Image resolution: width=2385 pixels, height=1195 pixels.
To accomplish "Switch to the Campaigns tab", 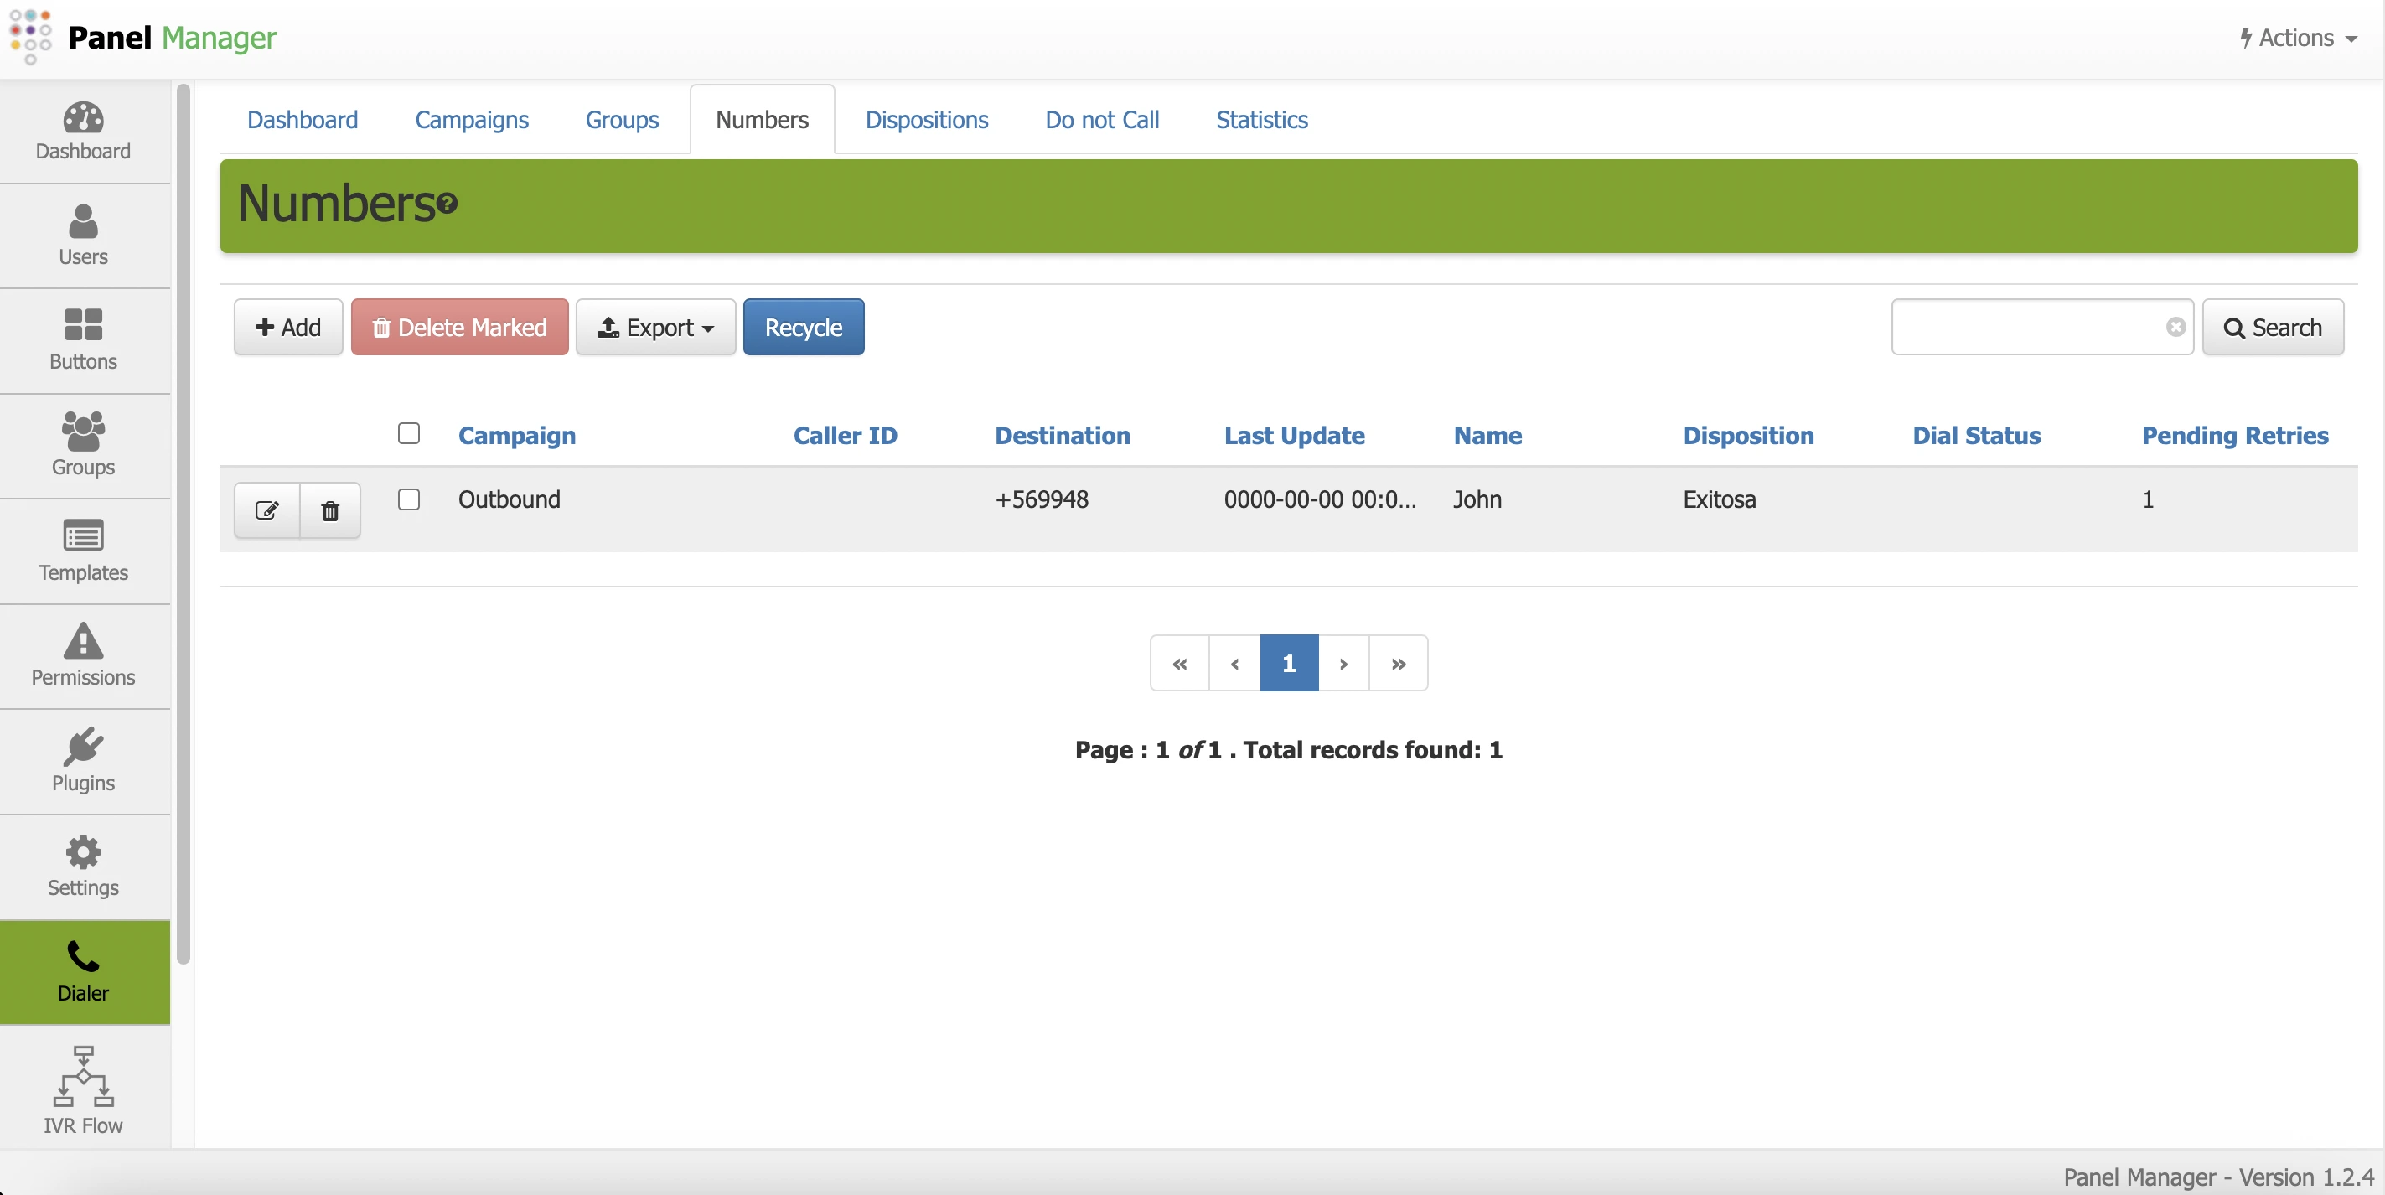I will 471,119.
